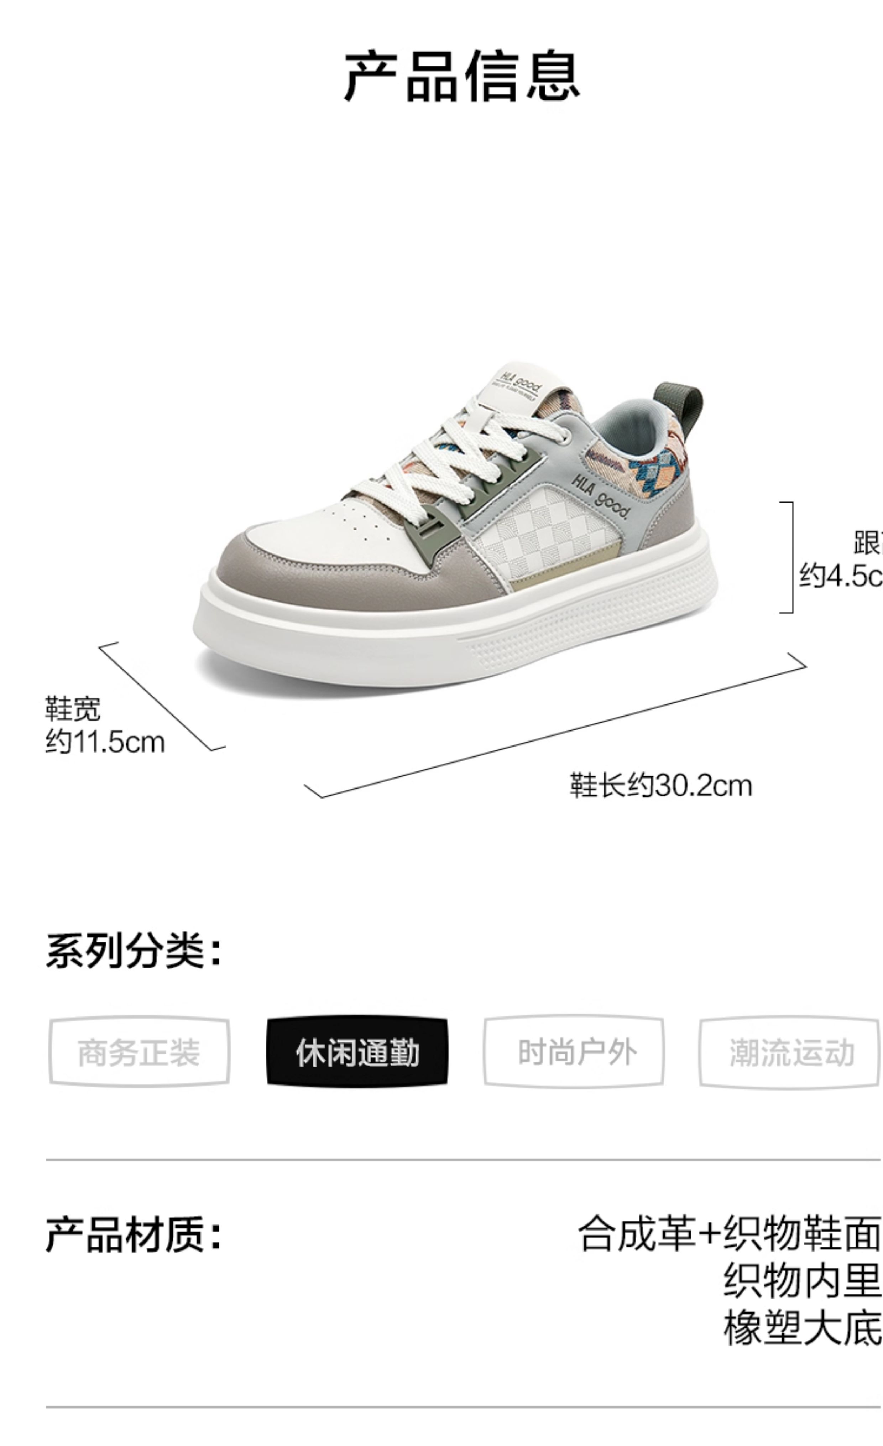883x1446 pixels.
Task: Click the 系列分类 section heading
Action: (134, 951)
